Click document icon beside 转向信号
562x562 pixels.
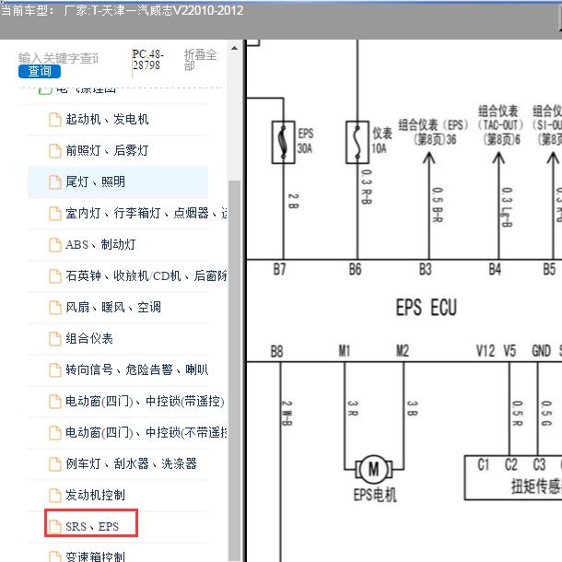pyautogui.click(x=55, y=369)
